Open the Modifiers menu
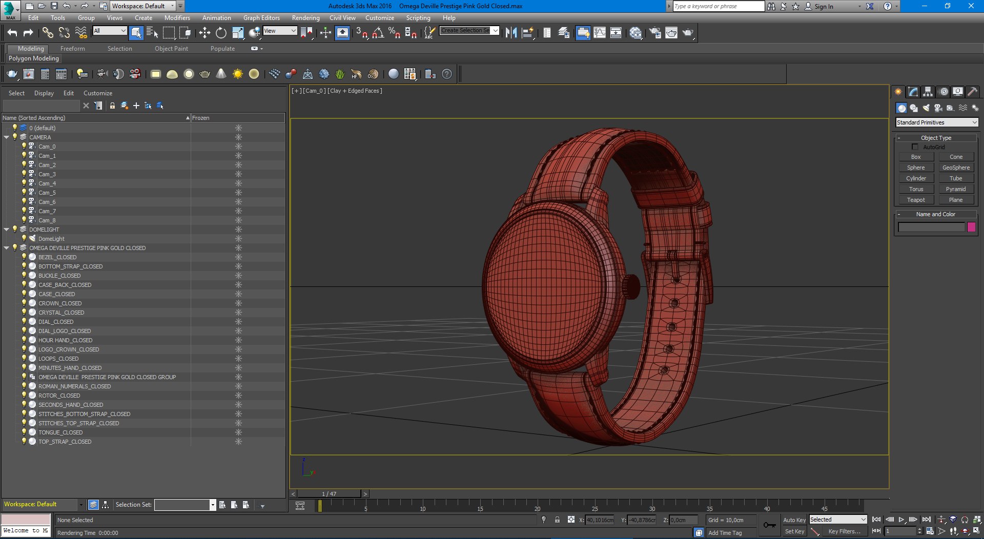 point(177,18)
